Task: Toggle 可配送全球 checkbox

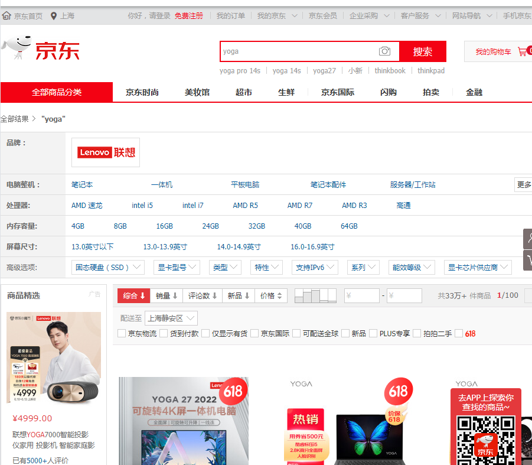Action: [x=296, y=333]
